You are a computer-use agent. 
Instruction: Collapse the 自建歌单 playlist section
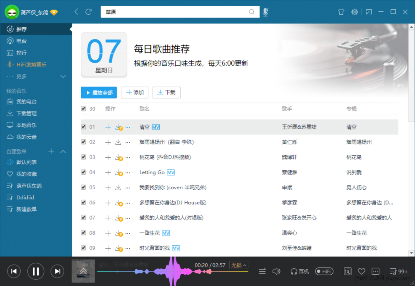coord(63,151)
